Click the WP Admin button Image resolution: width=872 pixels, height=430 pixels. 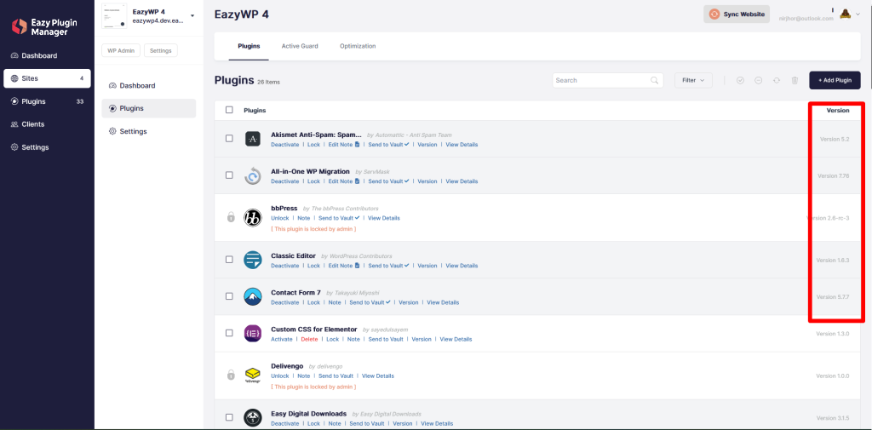point(121,50)
